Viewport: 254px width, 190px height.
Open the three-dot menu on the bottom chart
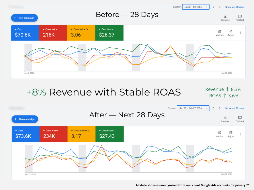[x=240, y=134]
